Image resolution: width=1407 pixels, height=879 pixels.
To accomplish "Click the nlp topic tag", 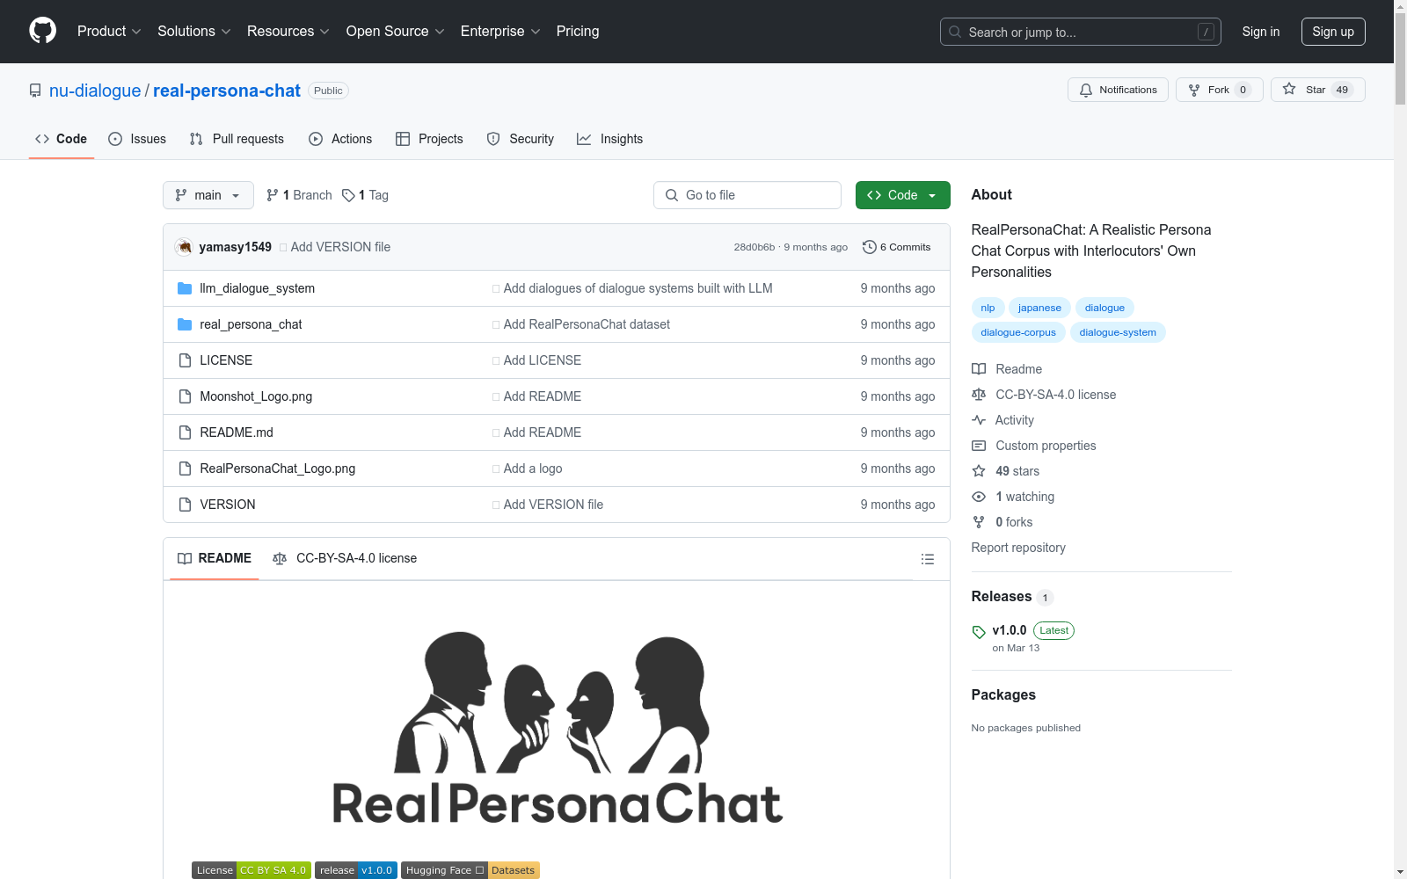I will [x=988, y=308].
